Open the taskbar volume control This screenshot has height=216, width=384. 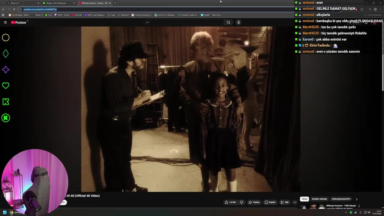click(369, 212)
